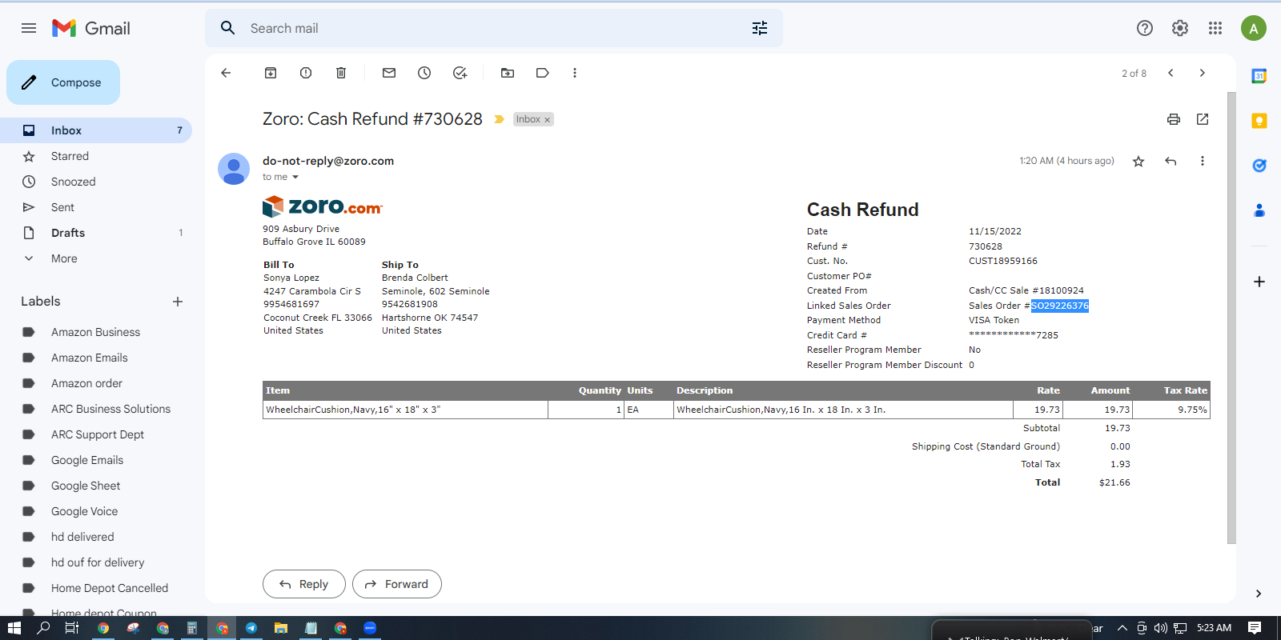Open the Windows Start menu
The width and height of the screenshot is (1281, 640).
click(14, 628)
